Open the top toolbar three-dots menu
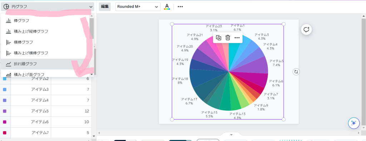366x141 pixels. coord(180,6)
